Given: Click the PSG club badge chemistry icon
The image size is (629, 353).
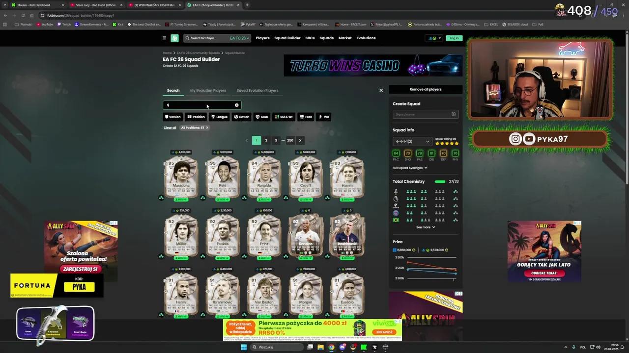Looking at the screenshot, I should pos(396,213).
